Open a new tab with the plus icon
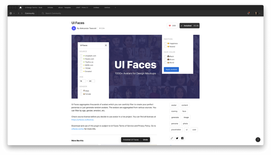The image size is (271, 155). pos(115,8)
